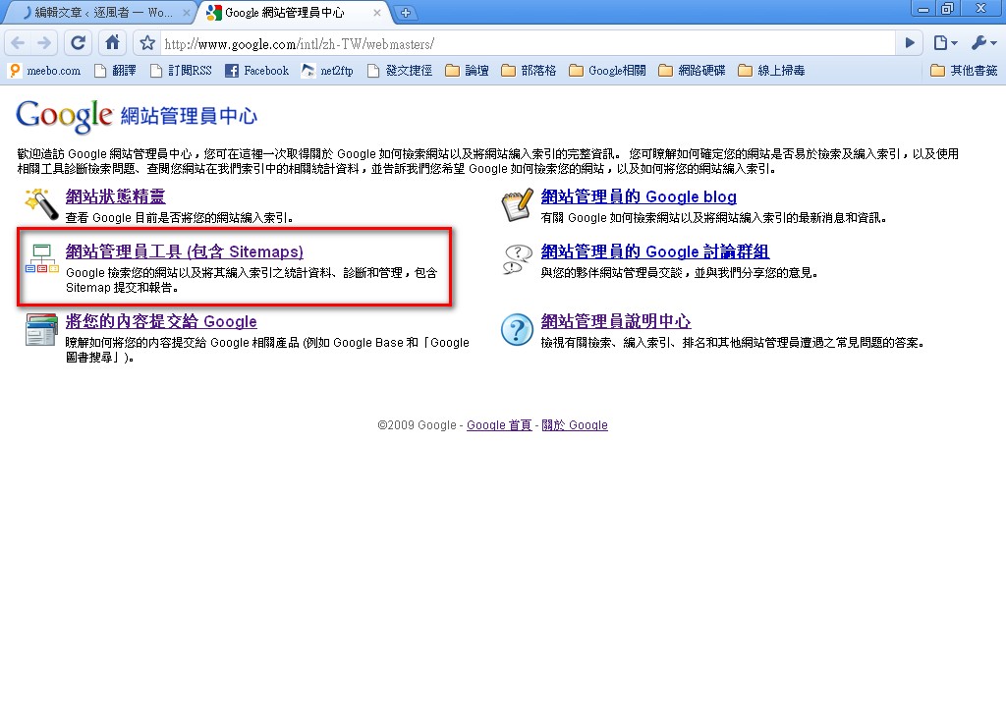Screen dimensions: 1006x725
Task: Open the 網站管理員說明中心 link
Action: point(616,321)
